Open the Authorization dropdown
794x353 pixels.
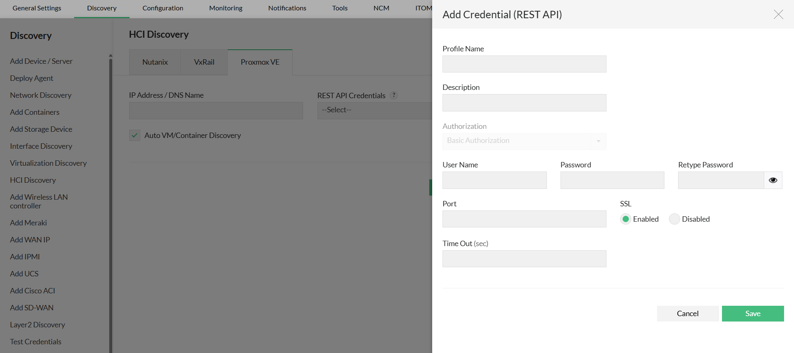(524, 141)
